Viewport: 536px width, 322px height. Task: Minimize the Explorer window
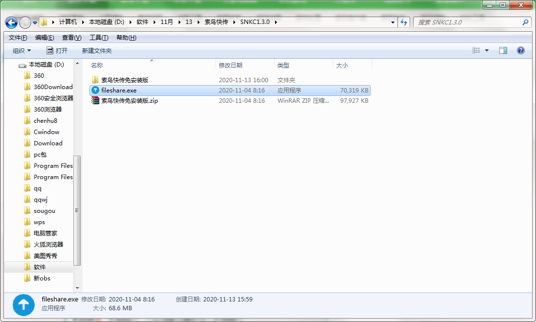pyautogui.click(x=489, y=5)
